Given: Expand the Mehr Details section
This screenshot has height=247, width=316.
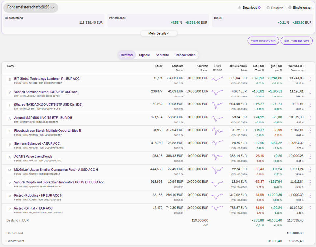Looking at the screenshot, I should coord(158,33).
